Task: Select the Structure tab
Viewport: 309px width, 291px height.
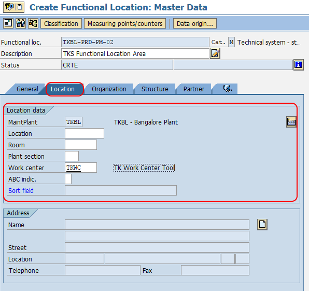Action: tap(154, 89)
